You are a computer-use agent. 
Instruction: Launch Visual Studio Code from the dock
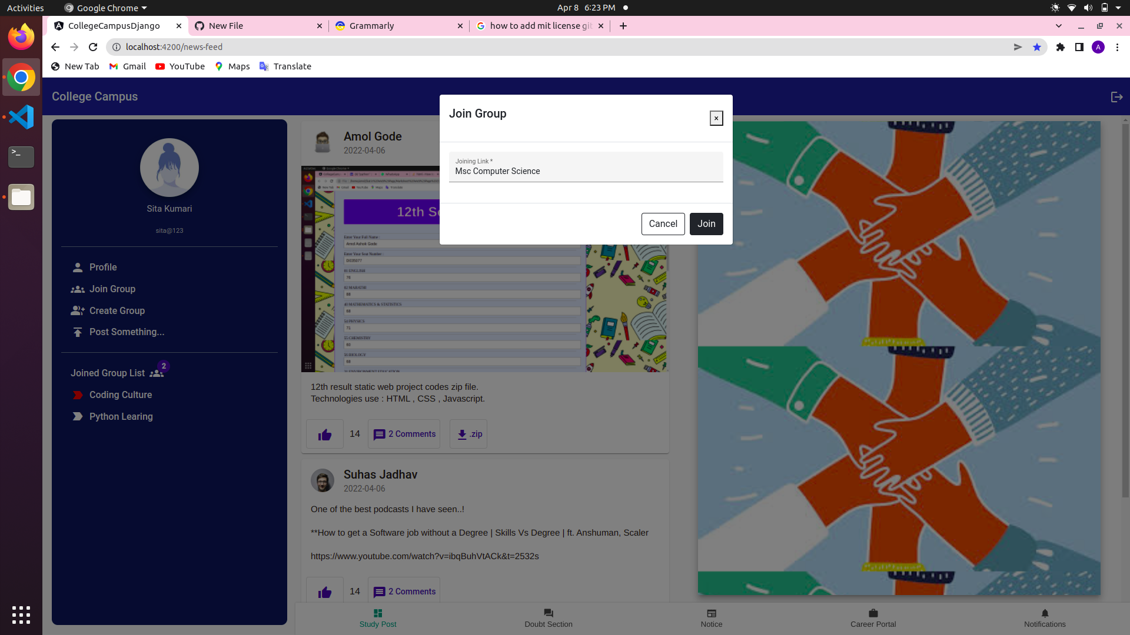[21, 117]
